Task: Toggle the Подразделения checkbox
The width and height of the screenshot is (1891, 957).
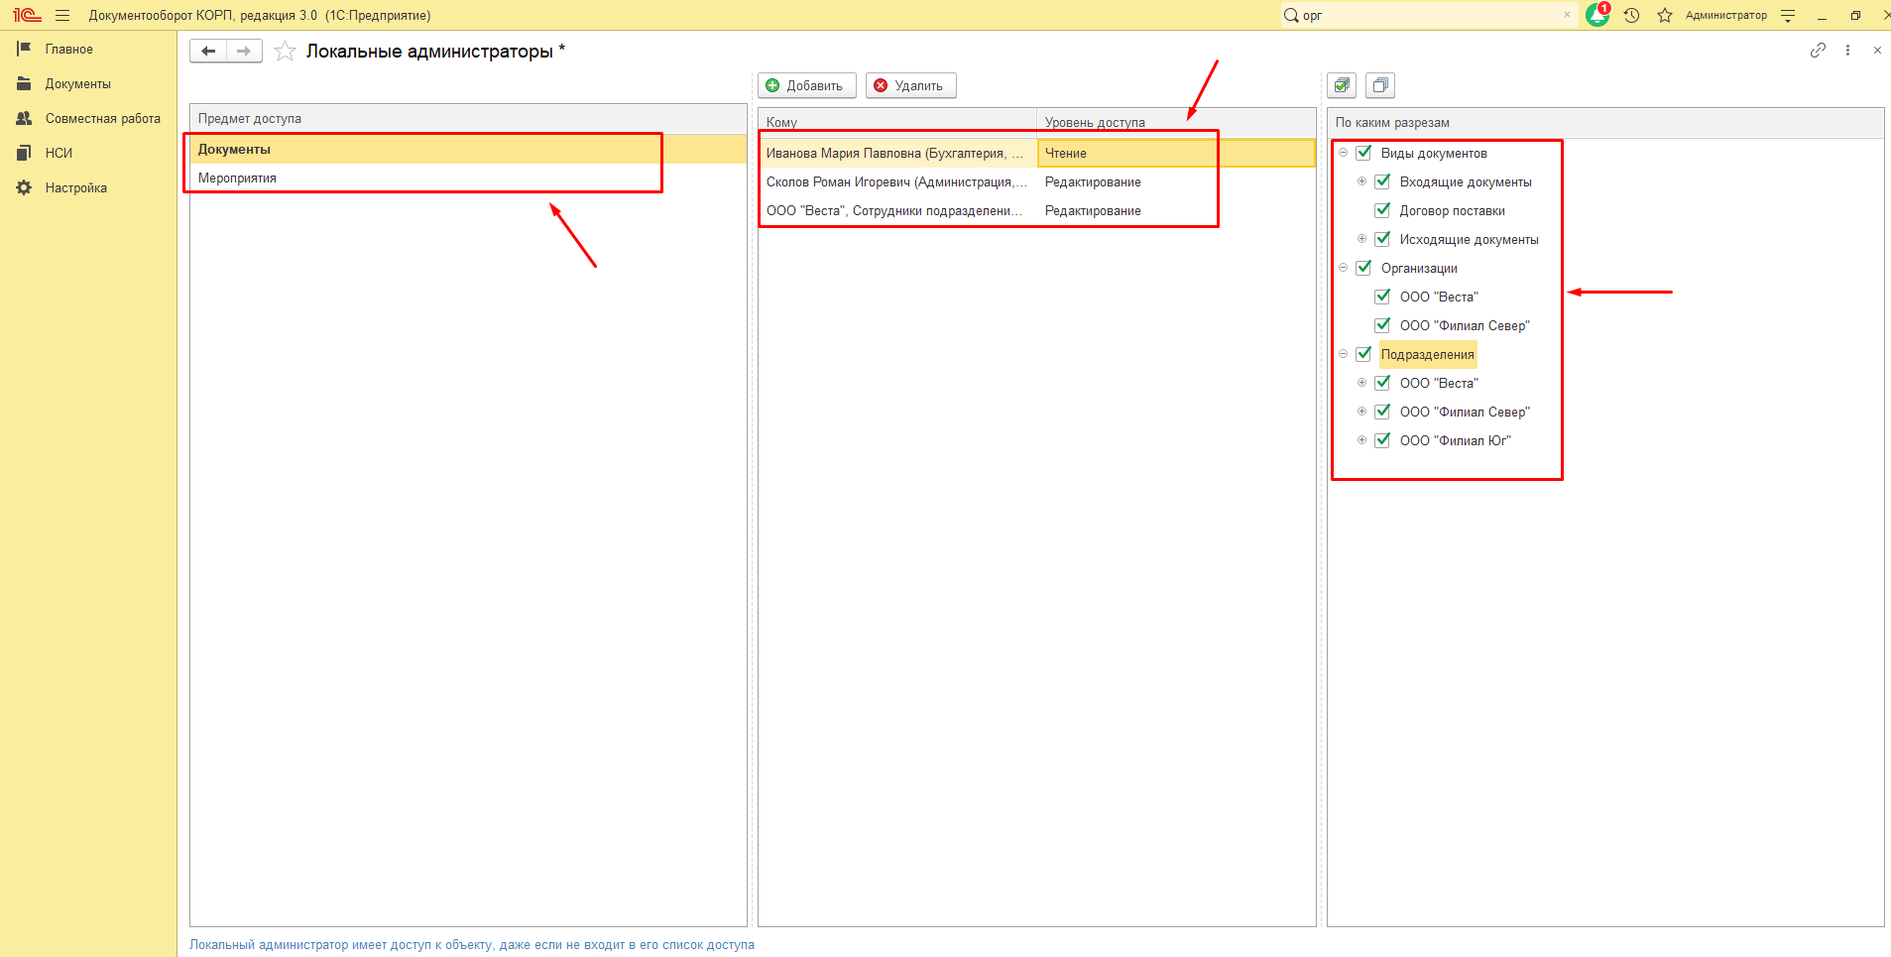Action: tap(1363, 354)
